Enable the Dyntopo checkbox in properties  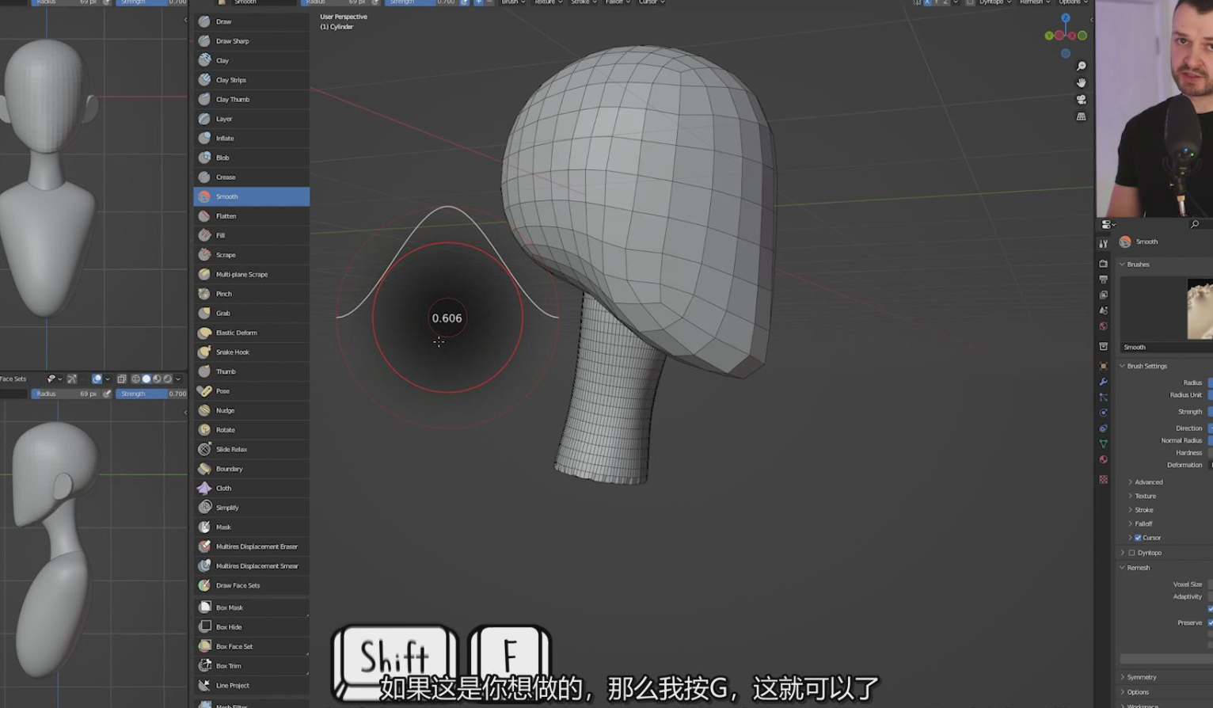(1131, 553)
